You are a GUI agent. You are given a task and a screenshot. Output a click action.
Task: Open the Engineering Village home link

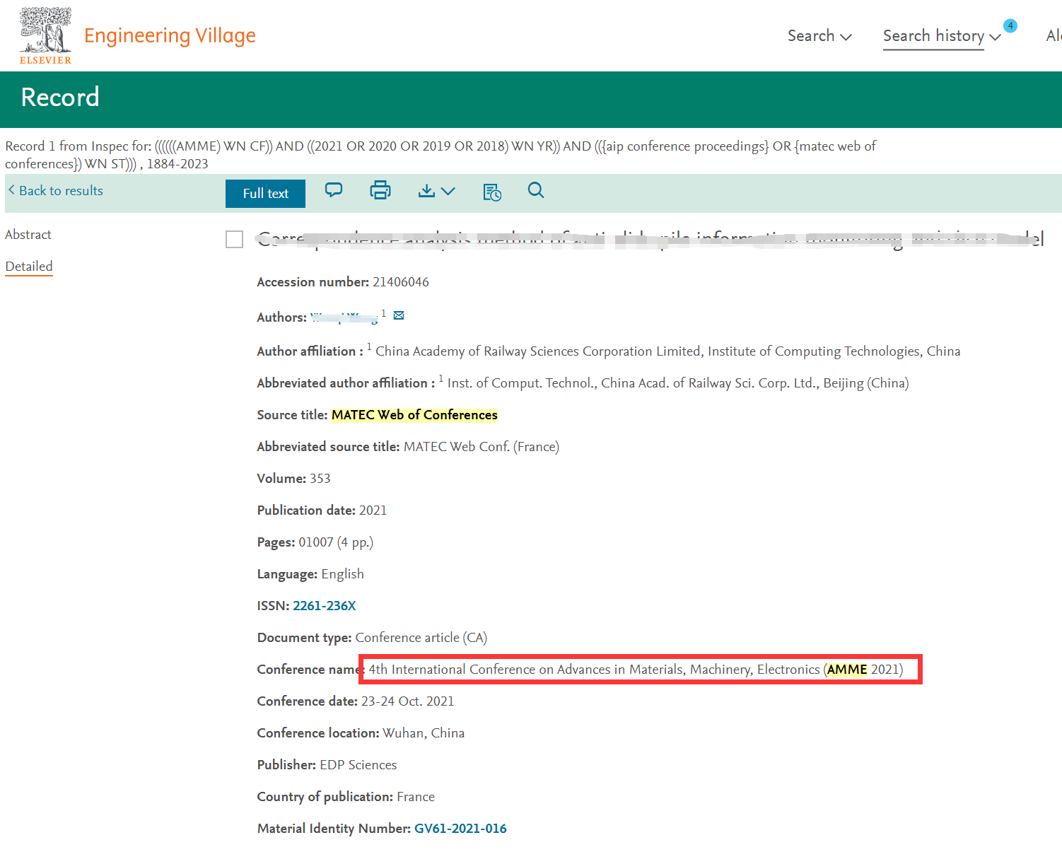tap(170, 35)
